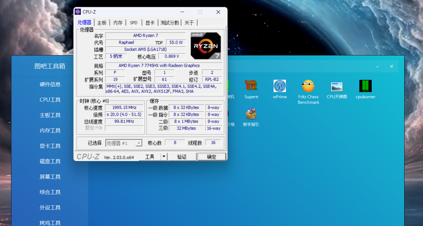Click the 规格 field Ryzen 7 7745HX
The image size is (423, 226).
click(164, 65)
